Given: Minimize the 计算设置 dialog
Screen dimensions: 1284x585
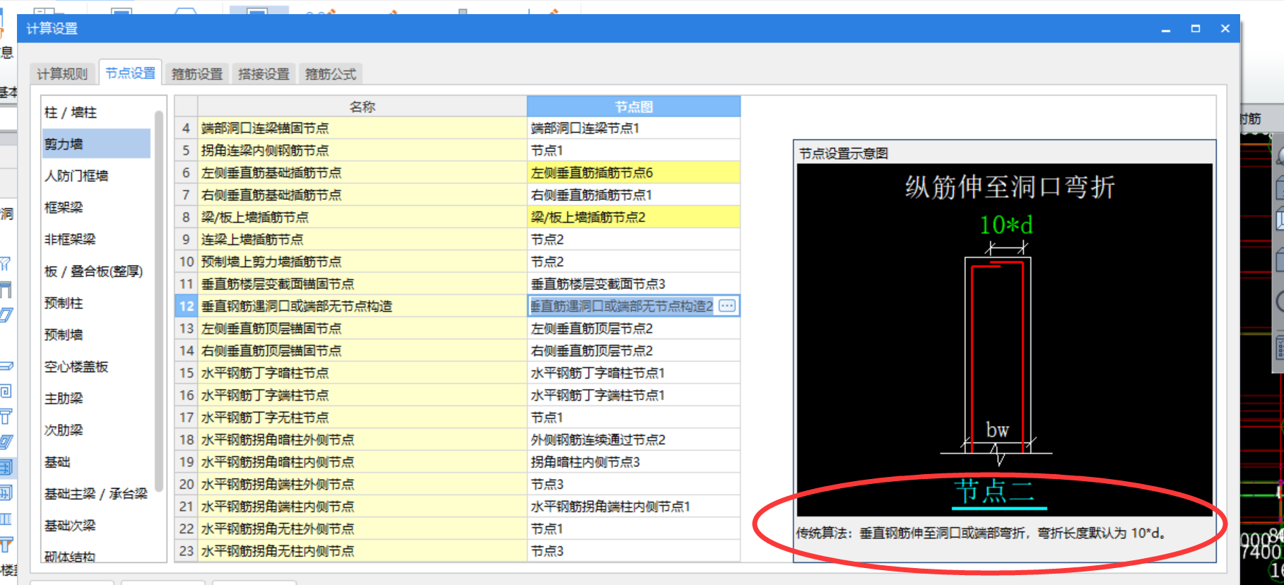Looking at the screenshot, I should point(1166,29).
